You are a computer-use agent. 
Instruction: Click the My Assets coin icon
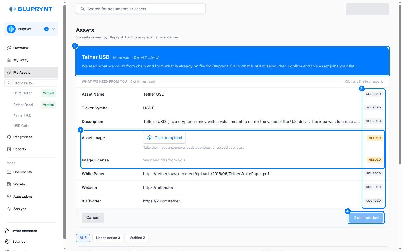[9, 73]
